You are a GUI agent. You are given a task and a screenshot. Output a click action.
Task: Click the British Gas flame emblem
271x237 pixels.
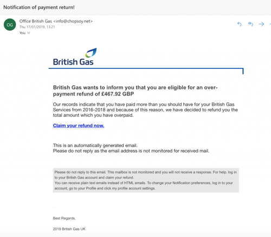pos(91,53)
